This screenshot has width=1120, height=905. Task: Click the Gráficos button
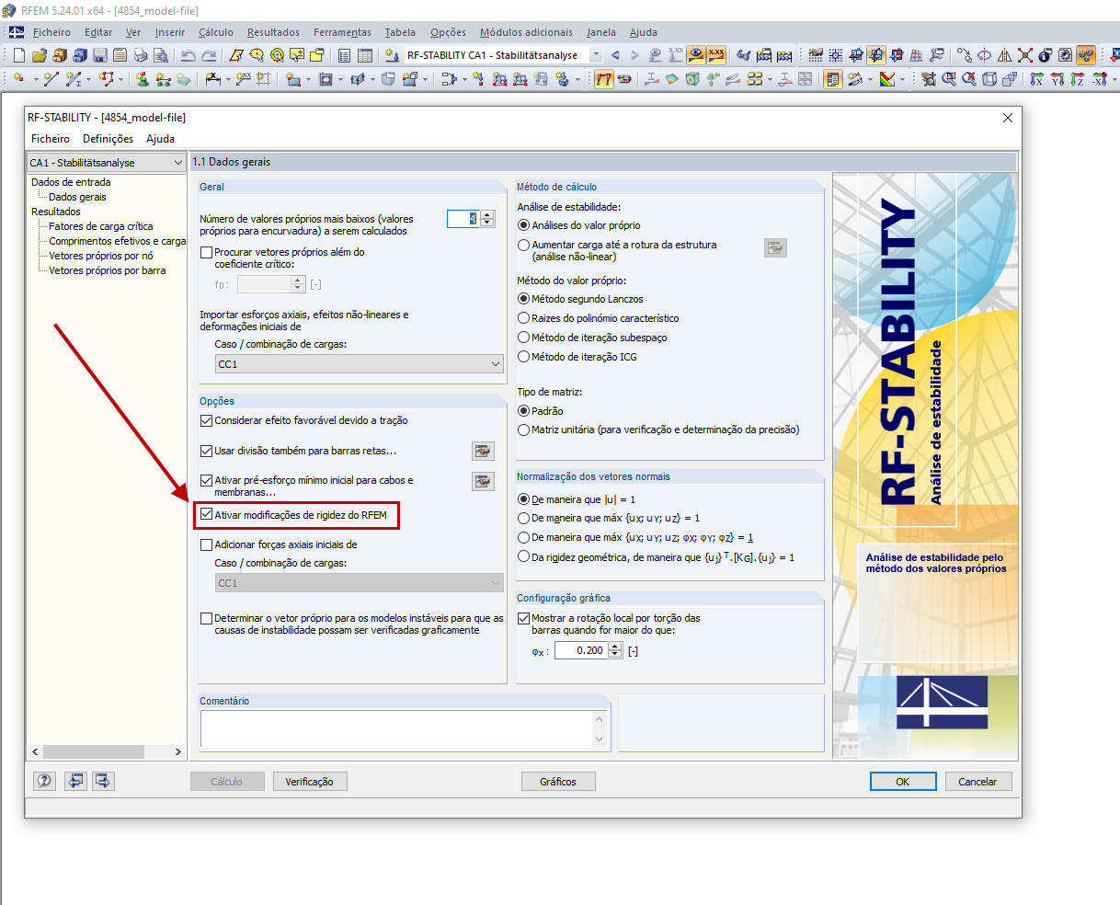pos(558,781)
